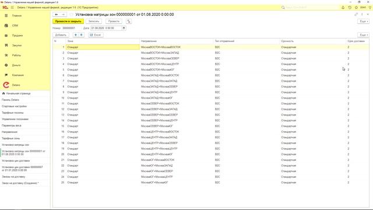
Task: Open Начальная страница tab
Action: pyautogui.click(x=18, y=93)
